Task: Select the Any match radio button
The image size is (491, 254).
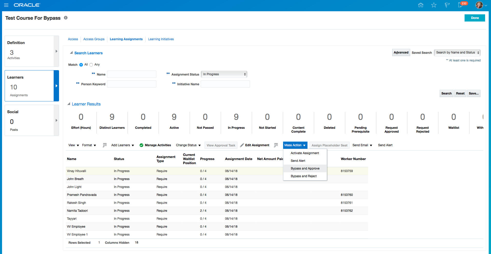Action: [x=91, y=65]
